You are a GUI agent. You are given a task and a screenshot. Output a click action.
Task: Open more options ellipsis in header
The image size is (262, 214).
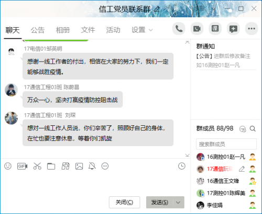click(x=252, y=29)
